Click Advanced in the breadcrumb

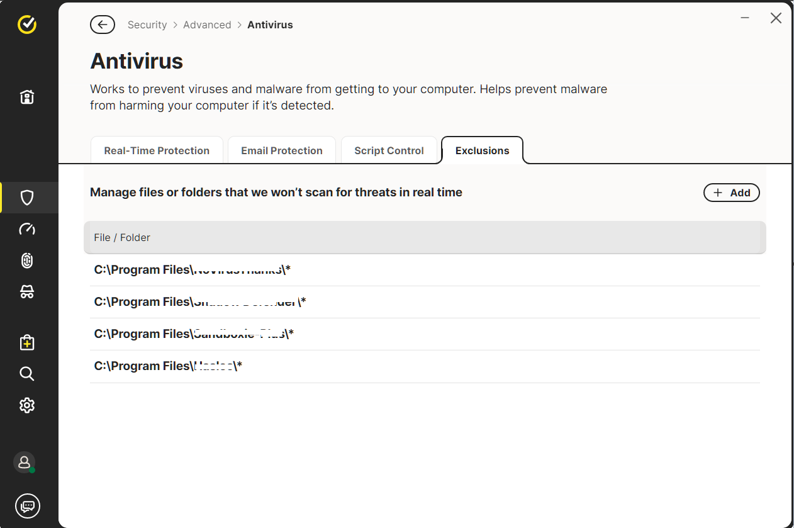point(207,25)
